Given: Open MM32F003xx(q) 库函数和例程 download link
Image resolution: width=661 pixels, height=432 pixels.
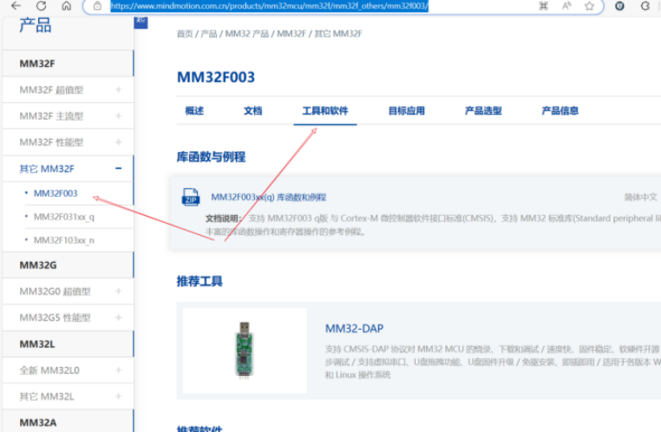Looking at the screenshot, I should tap(269, 197).
